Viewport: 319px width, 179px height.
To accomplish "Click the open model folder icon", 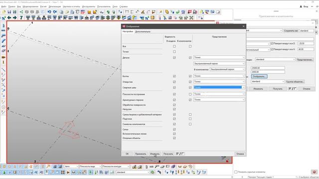I will point(3,12).
